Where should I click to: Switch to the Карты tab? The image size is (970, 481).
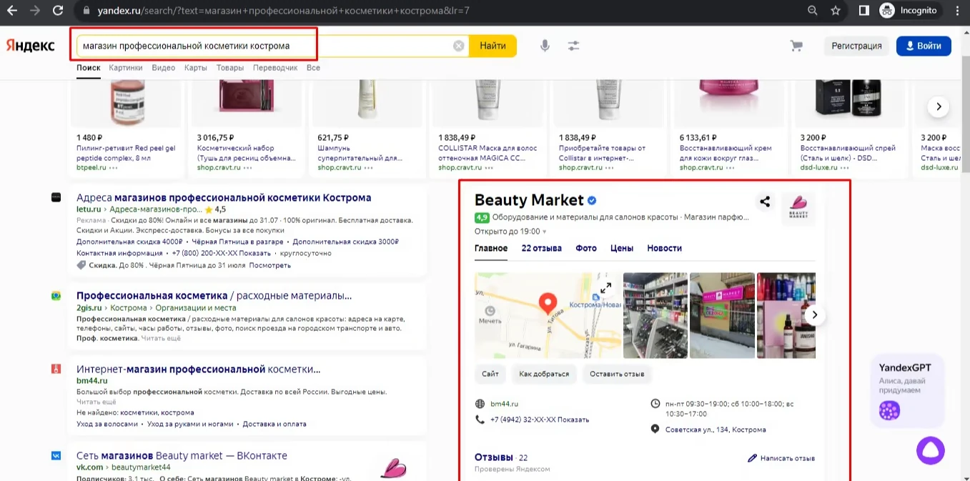(195, 68)
